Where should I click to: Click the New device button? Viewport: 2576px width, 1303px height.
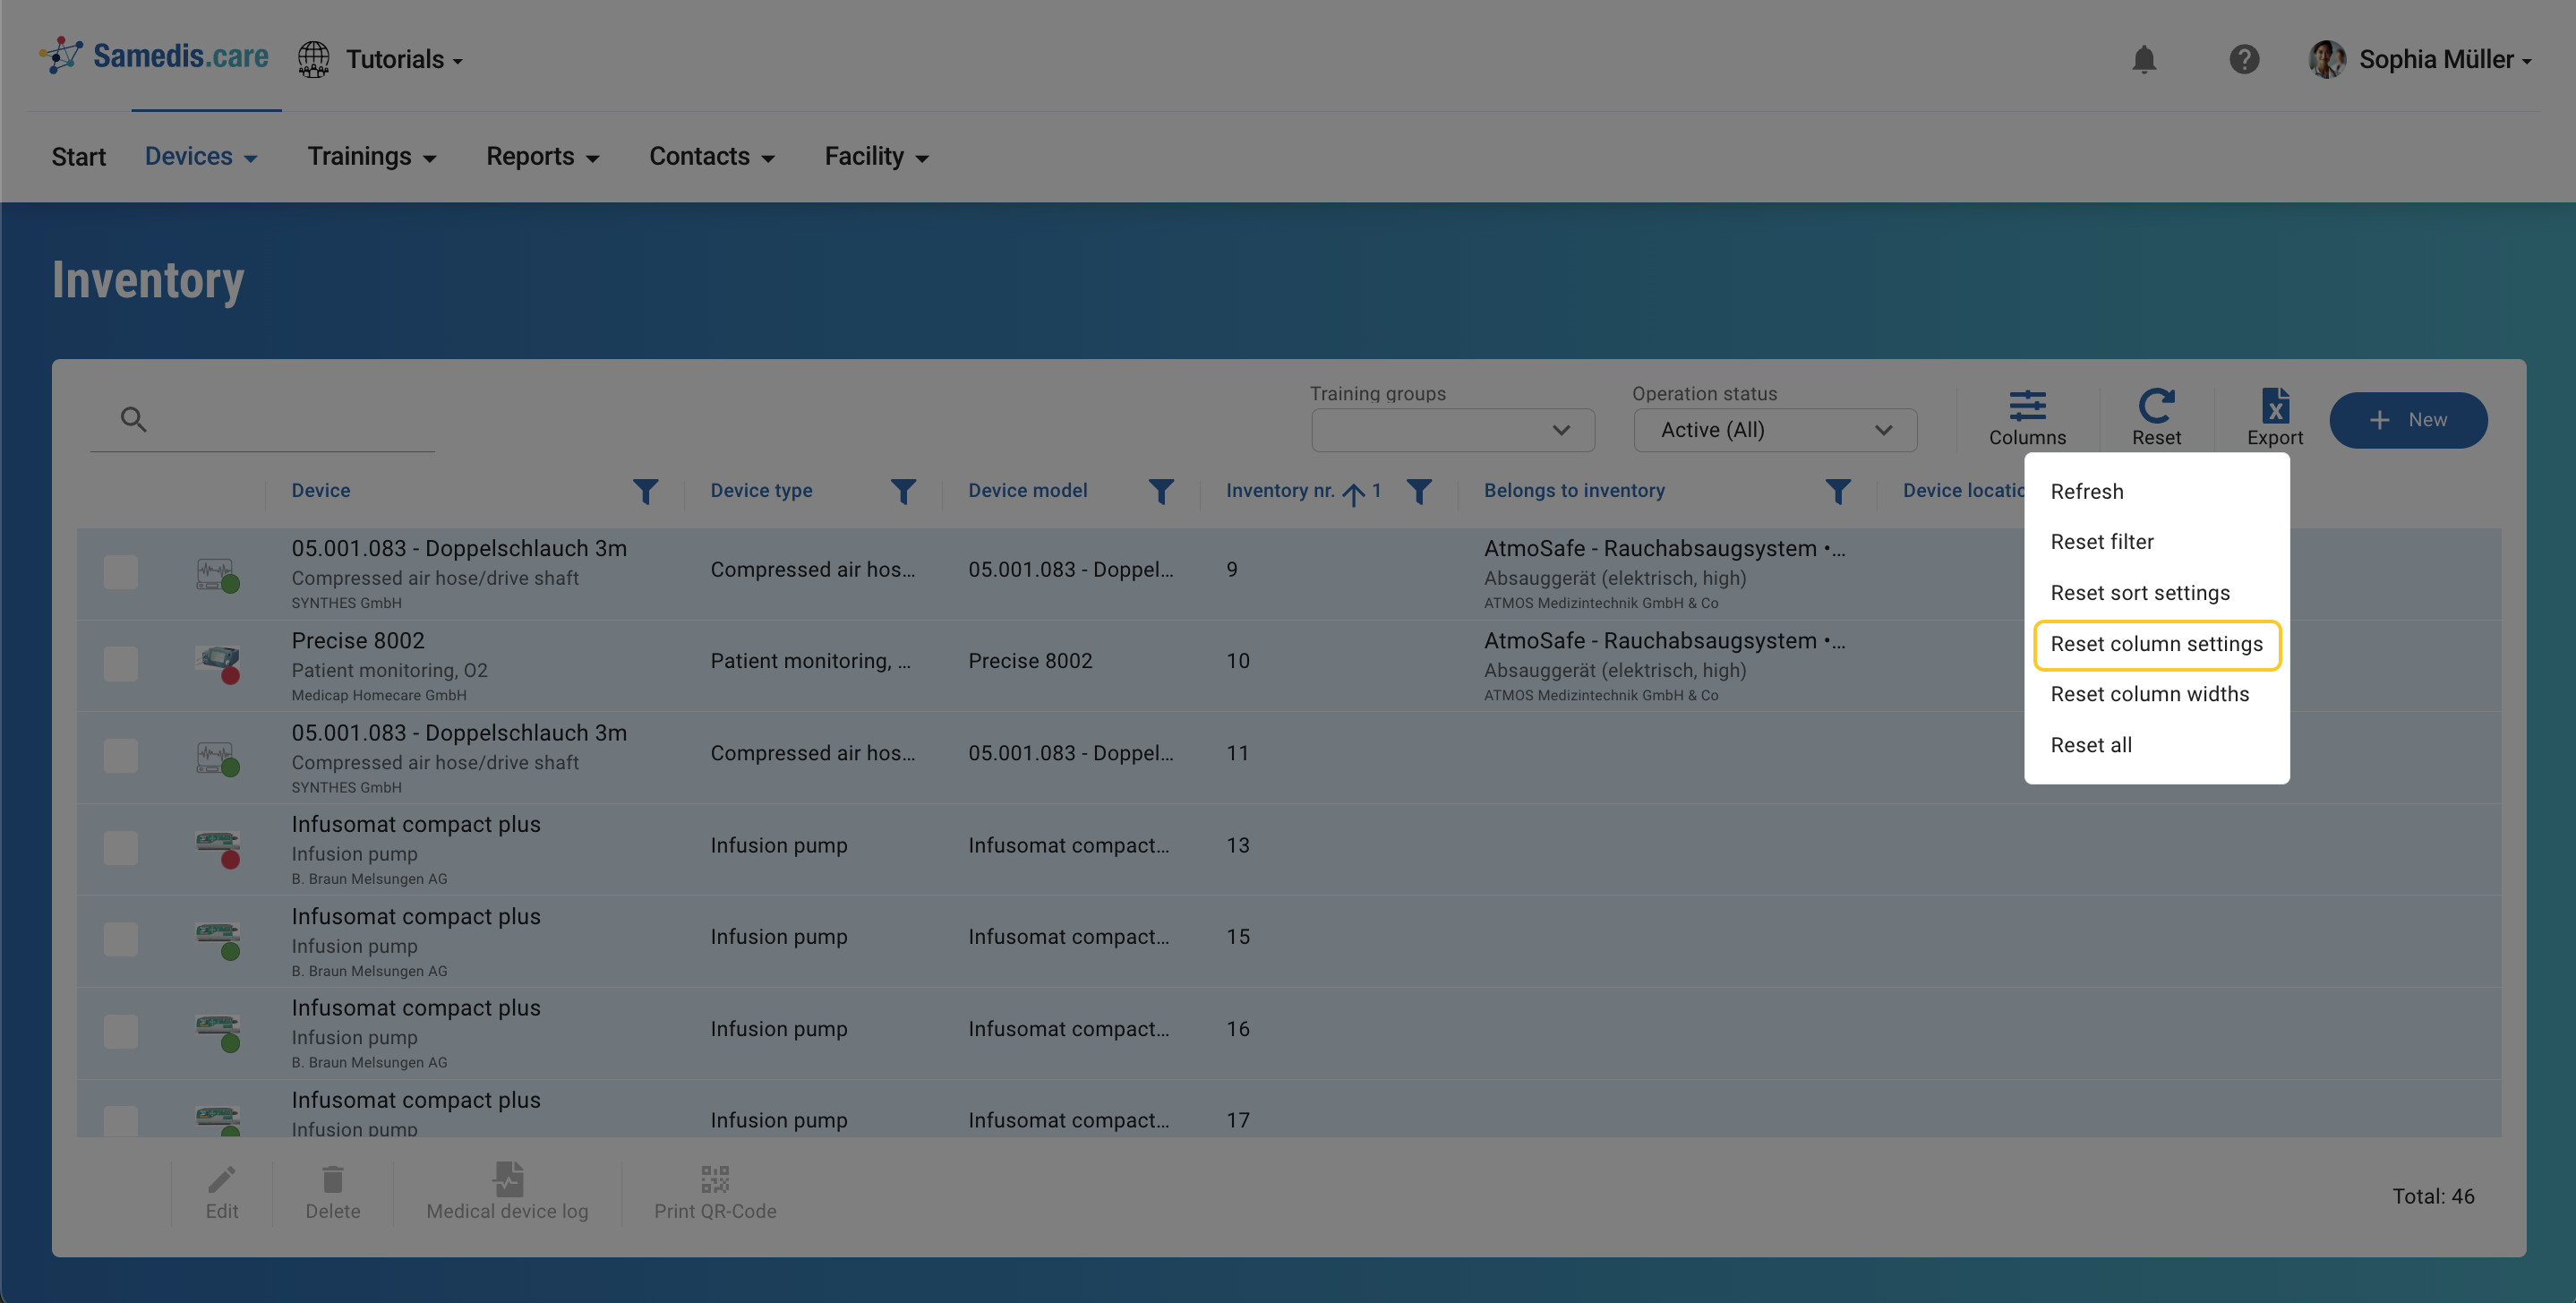pyautogui.click(x=2407, y=420)
